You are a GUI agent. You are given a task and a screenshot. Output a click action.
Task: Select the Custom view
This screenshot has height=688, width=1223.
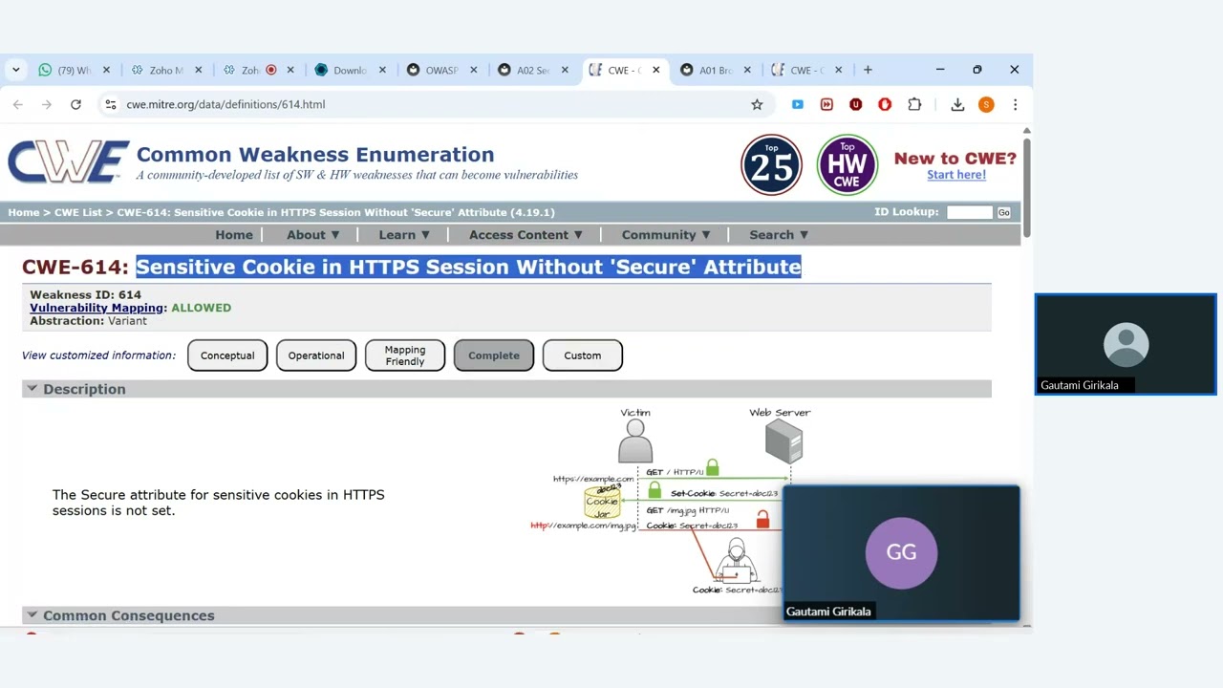tap(583, 355)
